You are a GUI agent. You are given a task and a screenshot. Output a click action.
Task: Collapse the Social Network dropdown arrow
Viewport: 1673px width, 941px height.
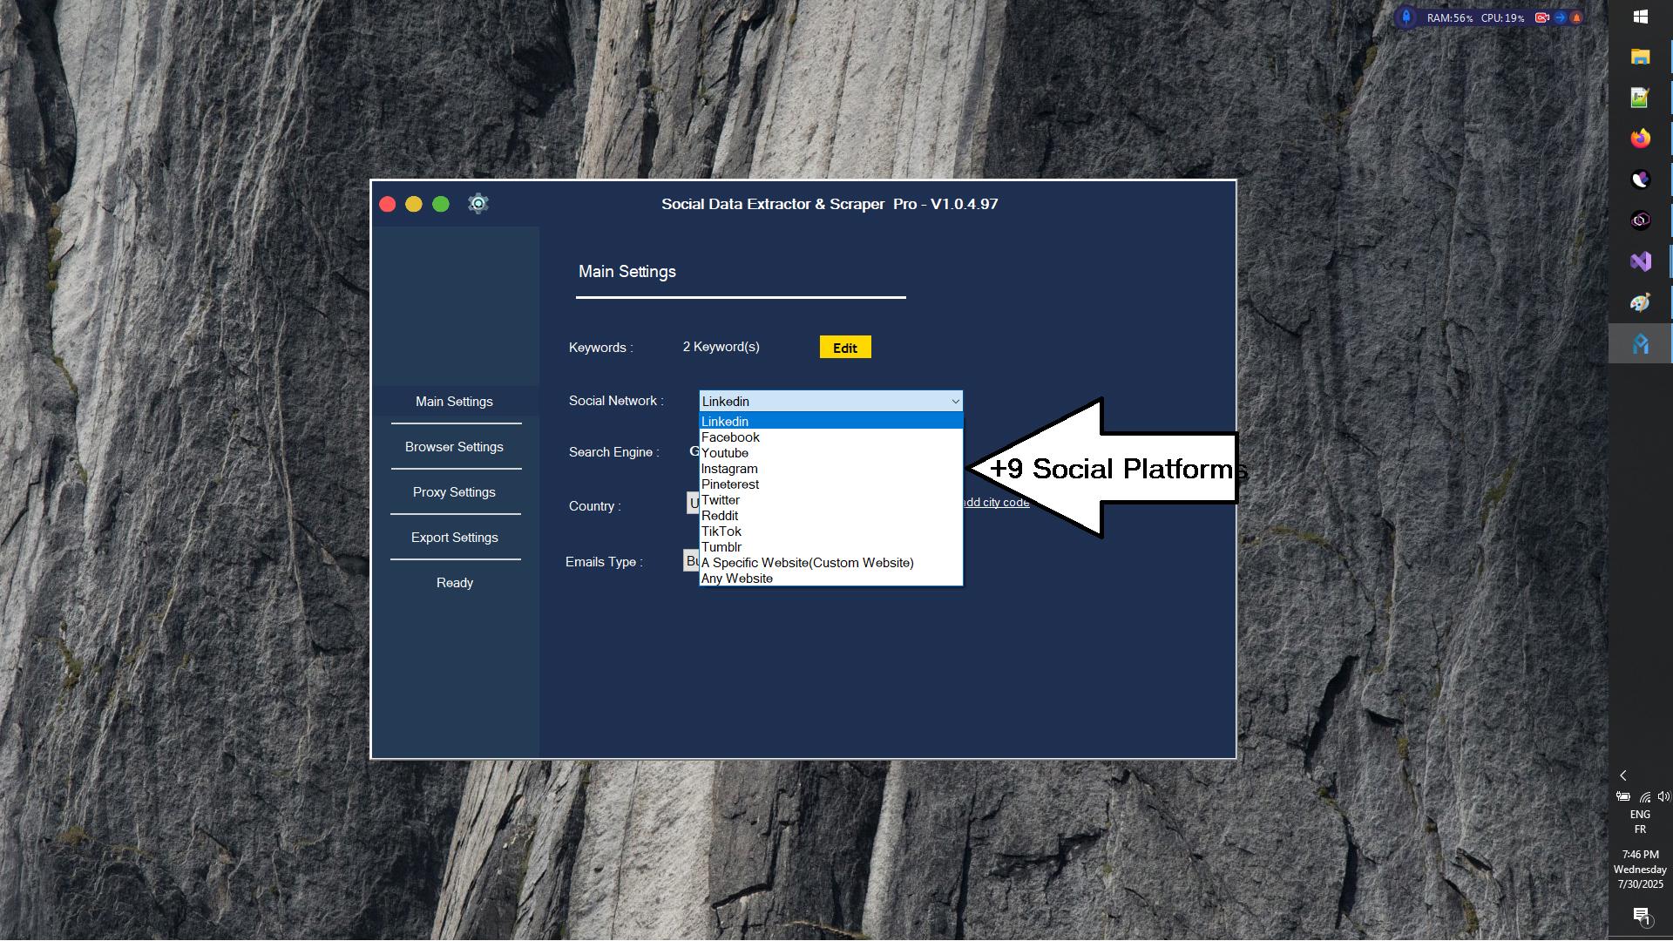pos(955,402)
